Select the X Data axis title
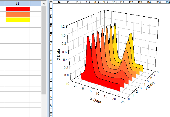170x117 pixels. tap(96, 100)
